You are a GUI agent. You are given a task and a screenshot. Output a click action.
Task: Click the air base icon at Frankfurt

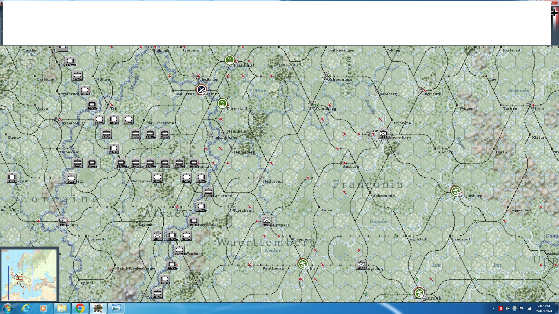click(229, 60)
